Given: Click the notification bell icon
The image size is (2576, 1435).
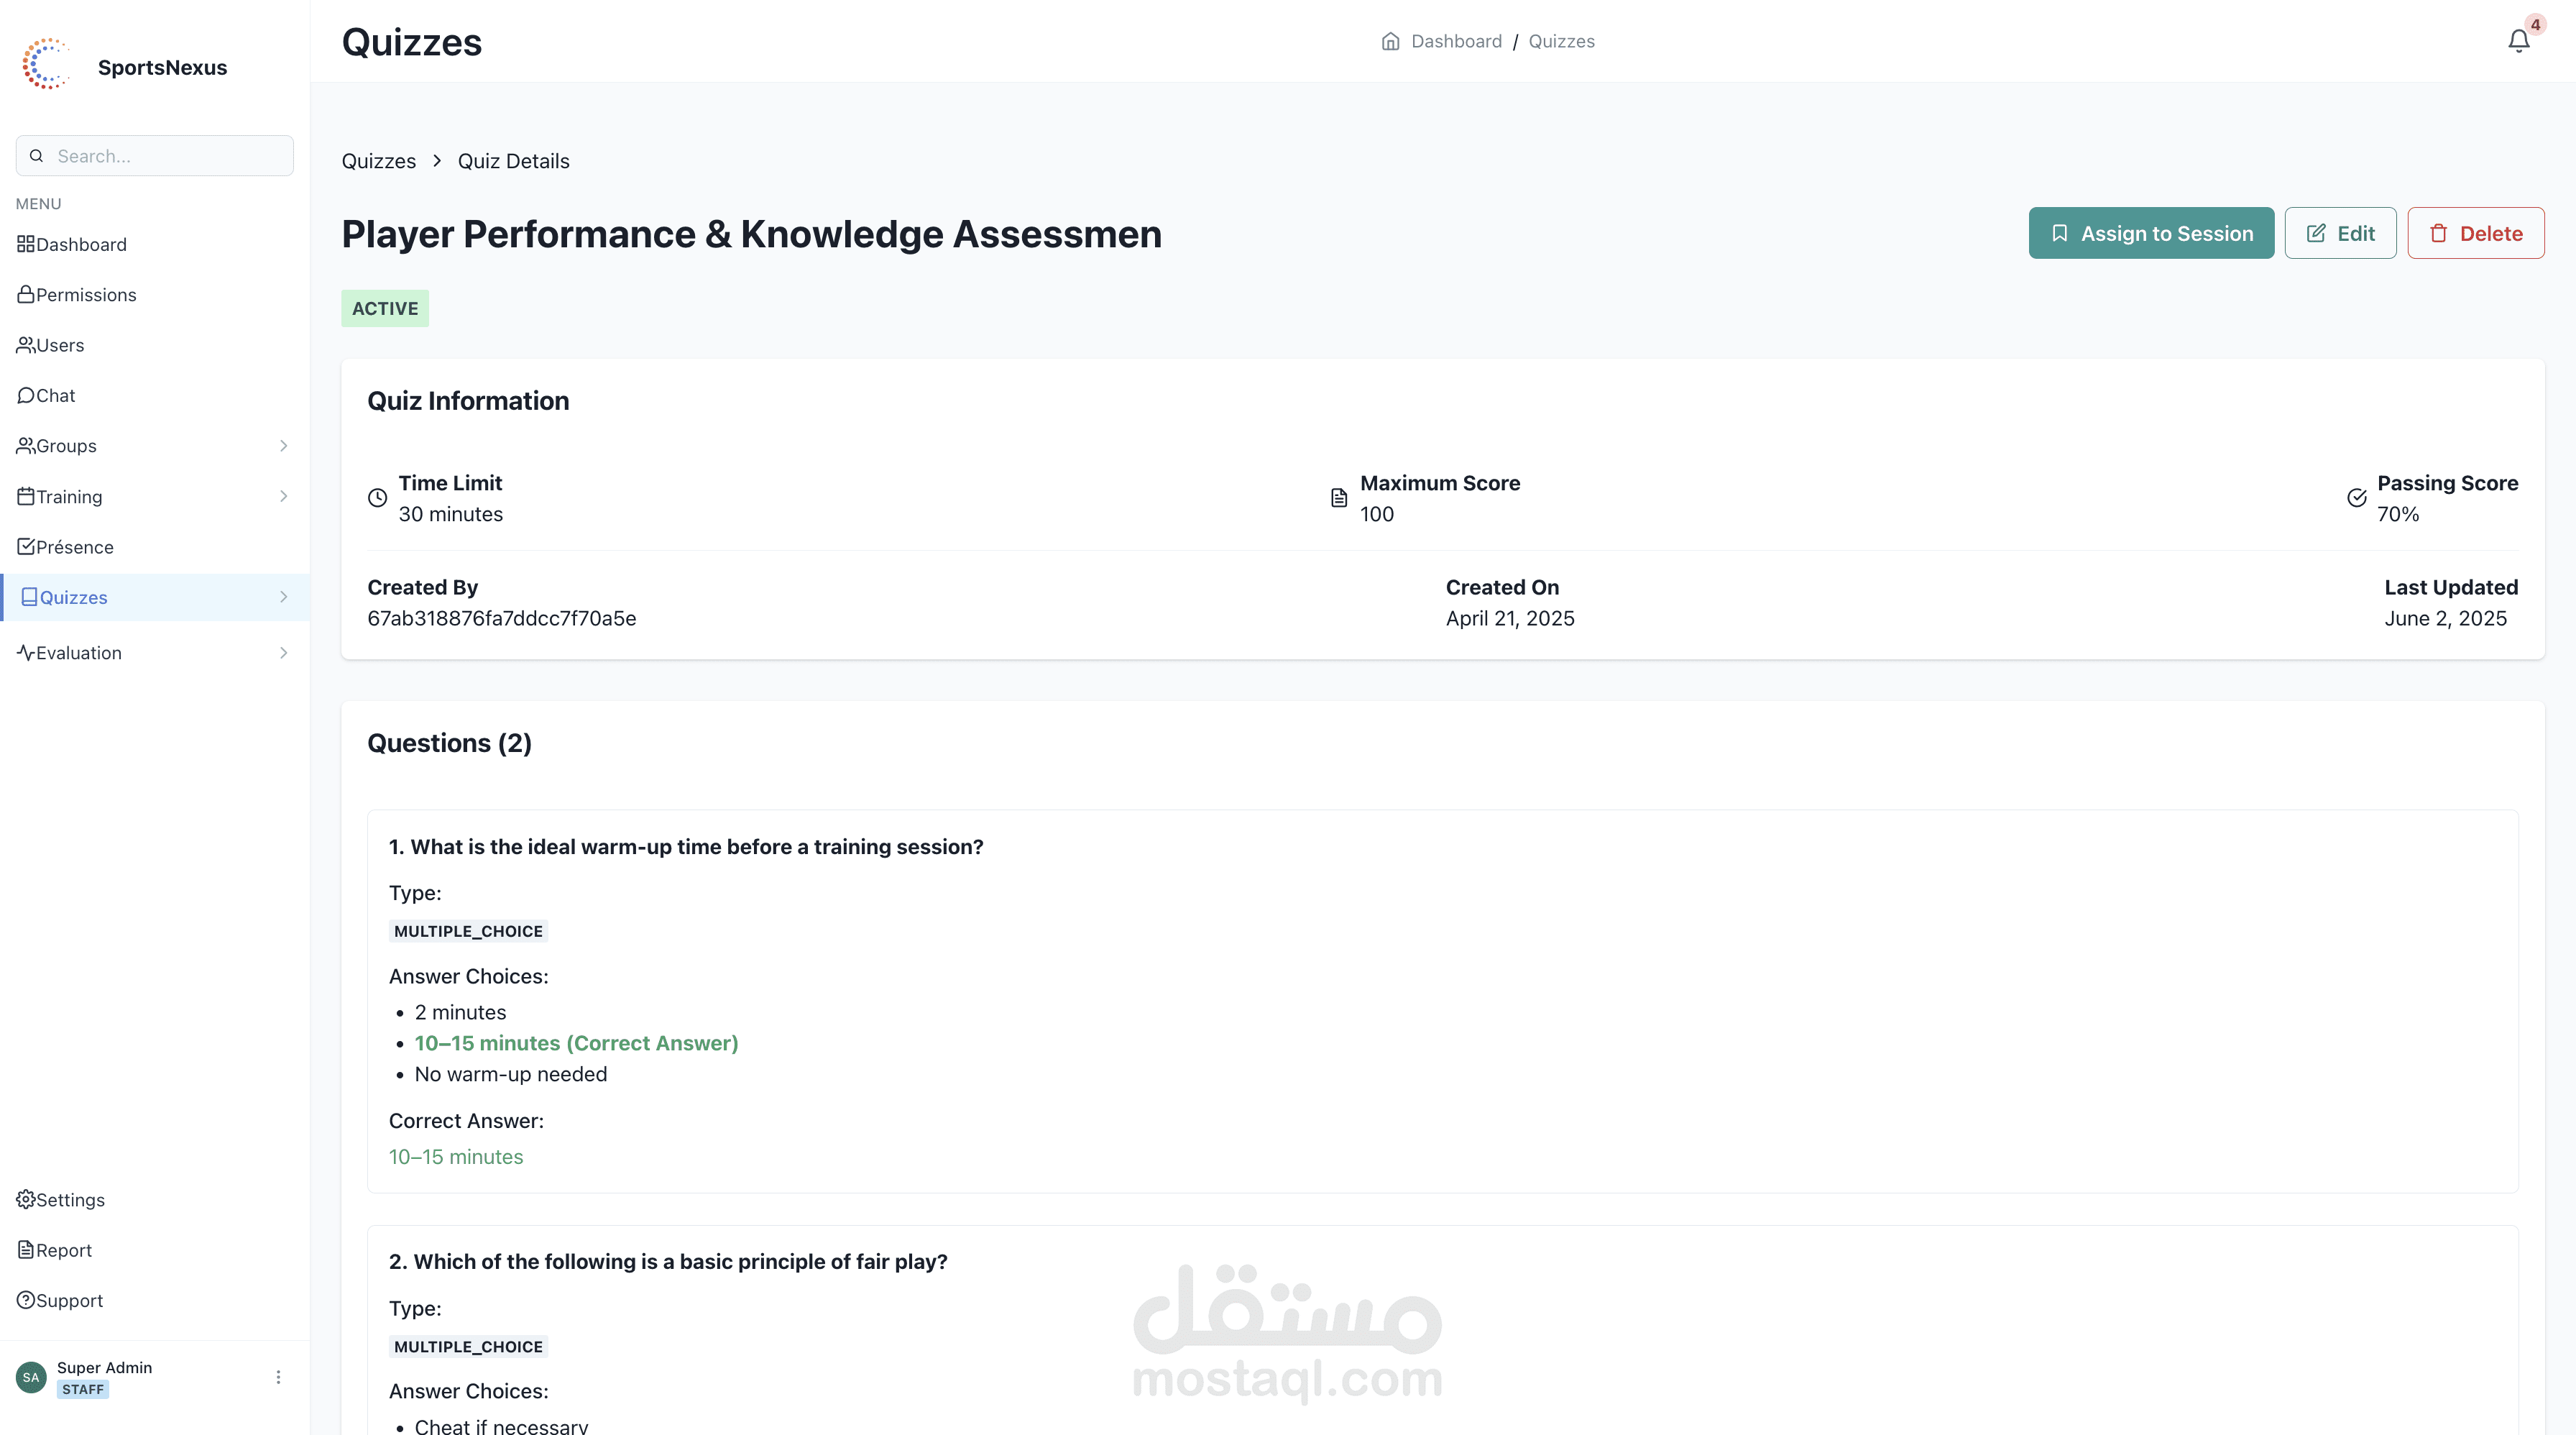Looking at the screenshot, I should tap(2518, 41).
